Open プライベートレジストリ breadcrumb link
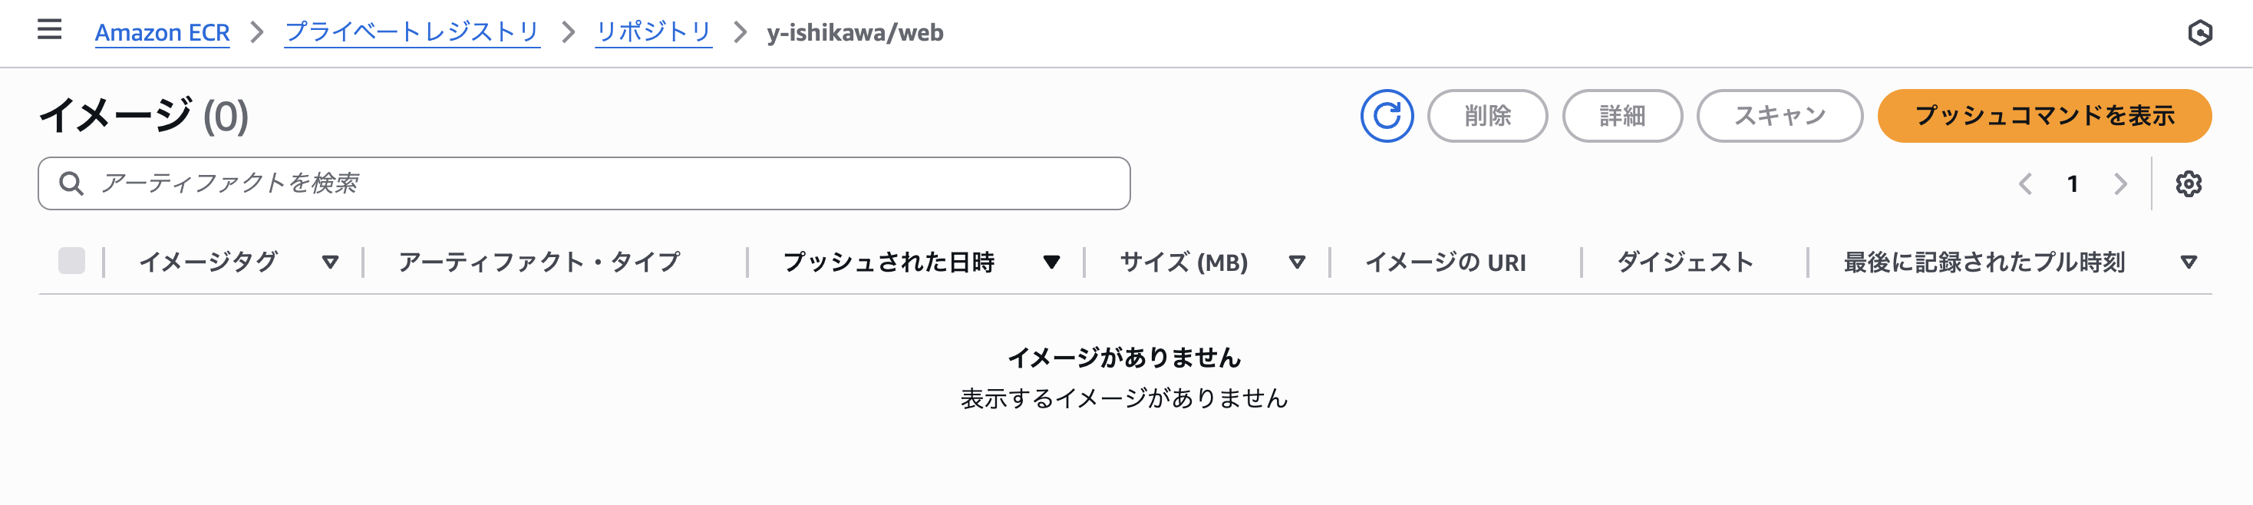Screen dimensions: 2253x505 412,33
